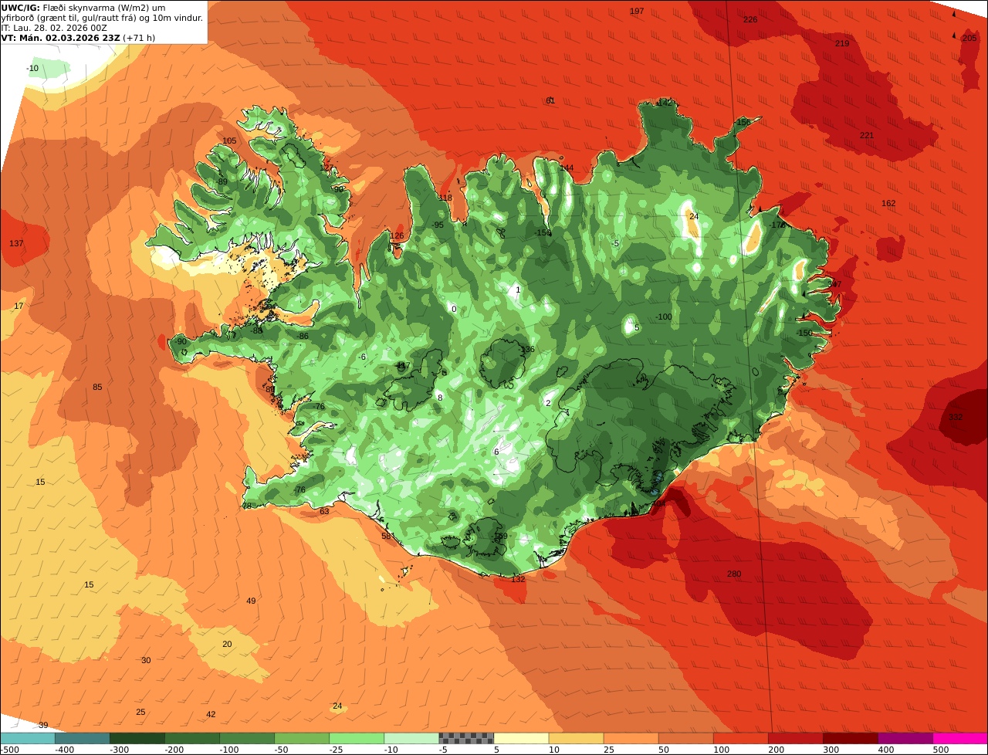Screen dimensions: 988x755
Task: Click the legend swatch between 400 and 500
Action: pyautogui.click(x=904, y=738)
